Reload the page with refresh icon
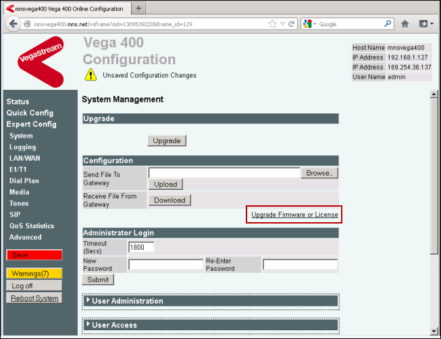 coord(291,24)
